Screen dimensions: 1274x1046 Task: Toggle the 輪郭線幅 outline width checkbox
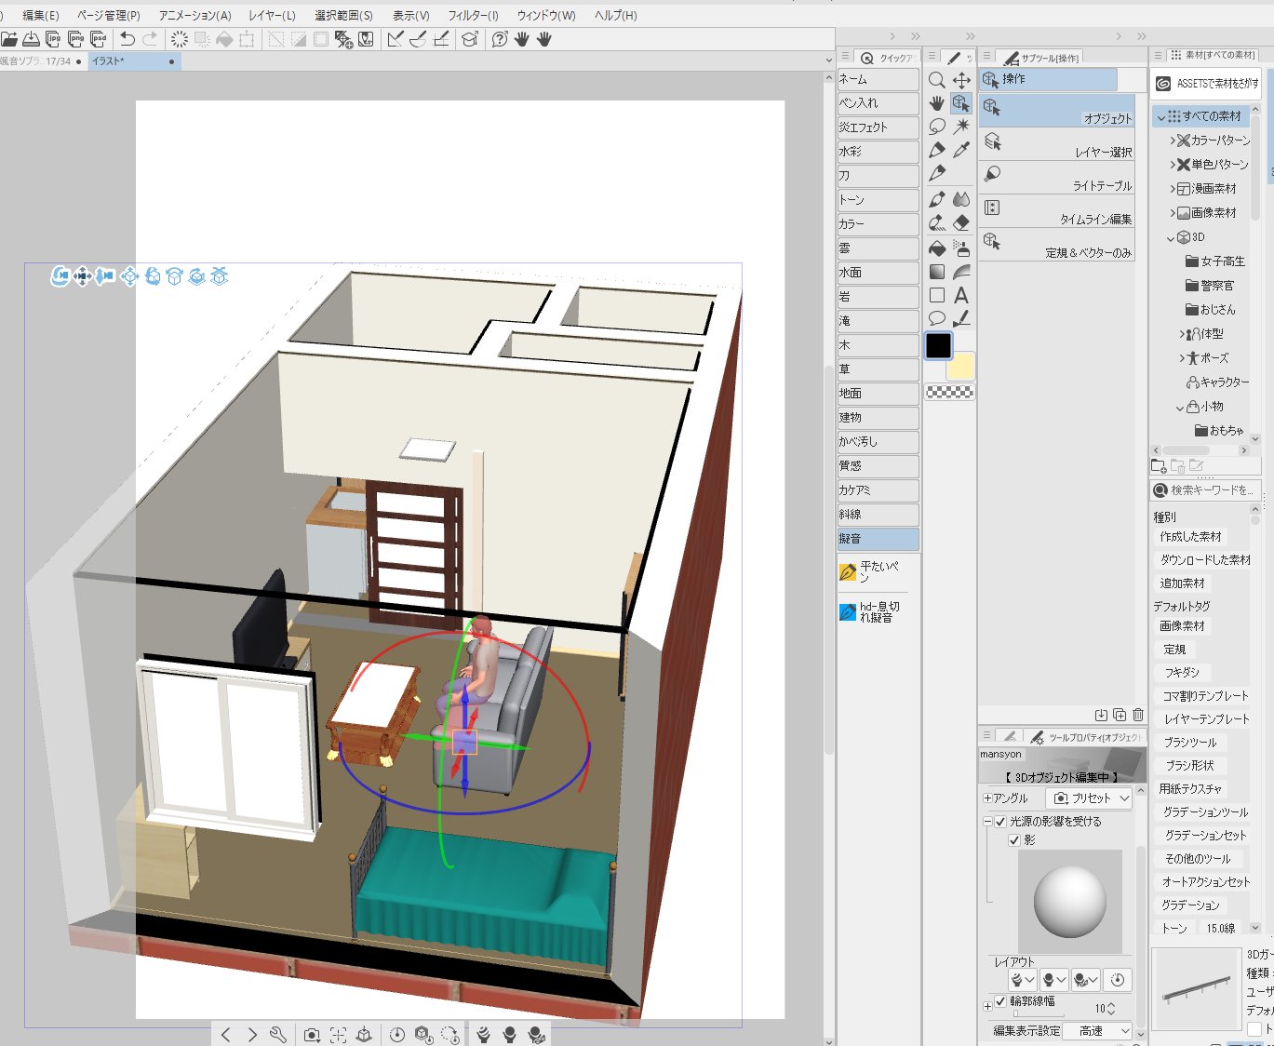tap(1000, 1001)
